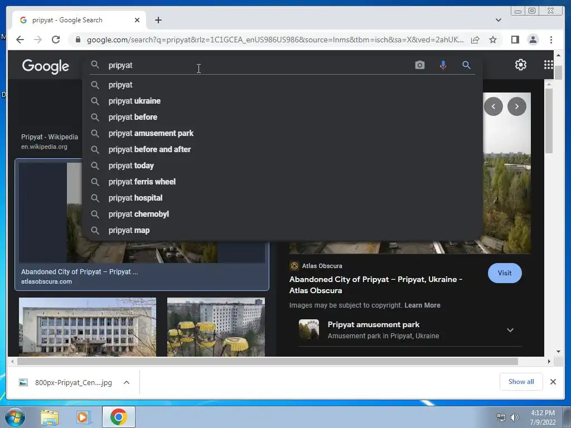Select the 'pripyat map' suggestion
Viewport: 571px width, 428px height.
(x=283, y=230)
